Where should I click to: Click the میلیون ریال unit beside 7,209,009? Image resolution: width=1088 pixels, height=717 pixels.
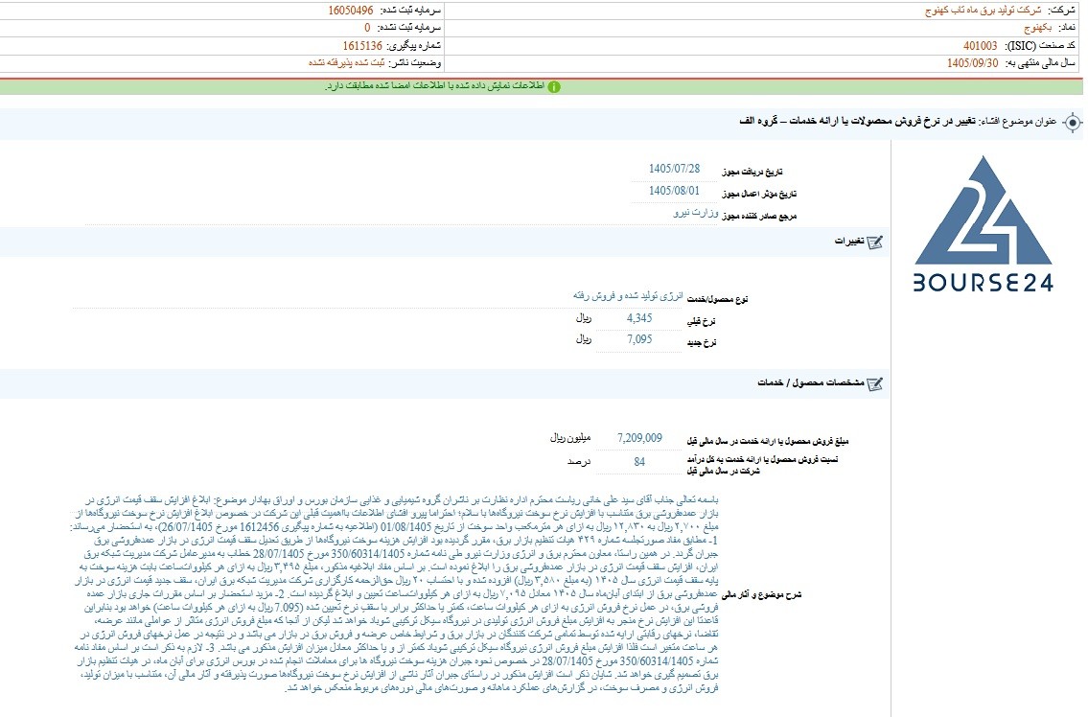pos(570,438)
